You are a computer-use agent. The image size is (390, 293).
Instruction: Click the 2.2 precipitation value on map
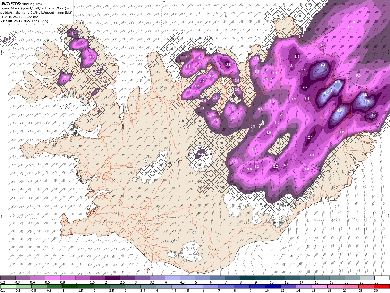[275, 166]
